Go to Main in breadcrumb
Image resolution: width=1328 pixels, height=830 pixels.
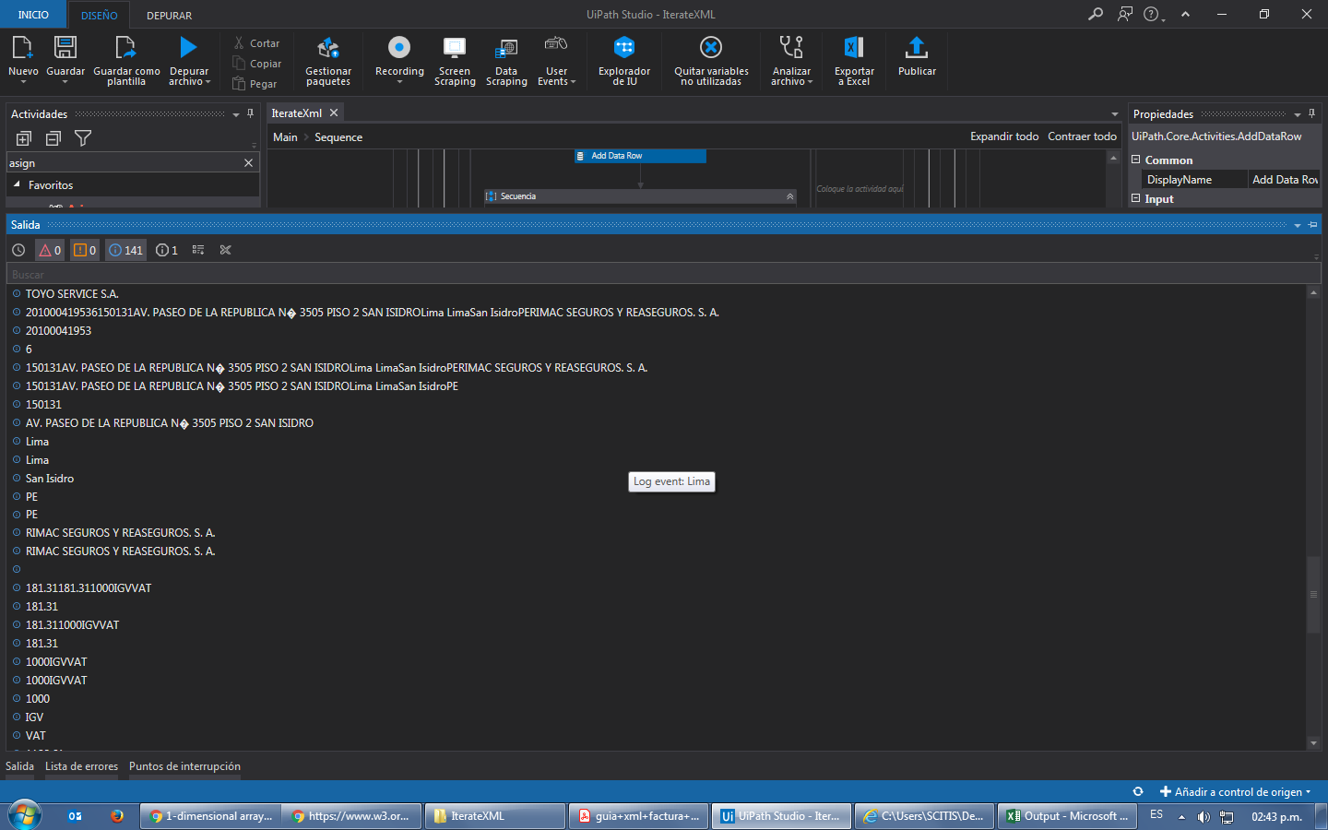(x=285, y=137)
